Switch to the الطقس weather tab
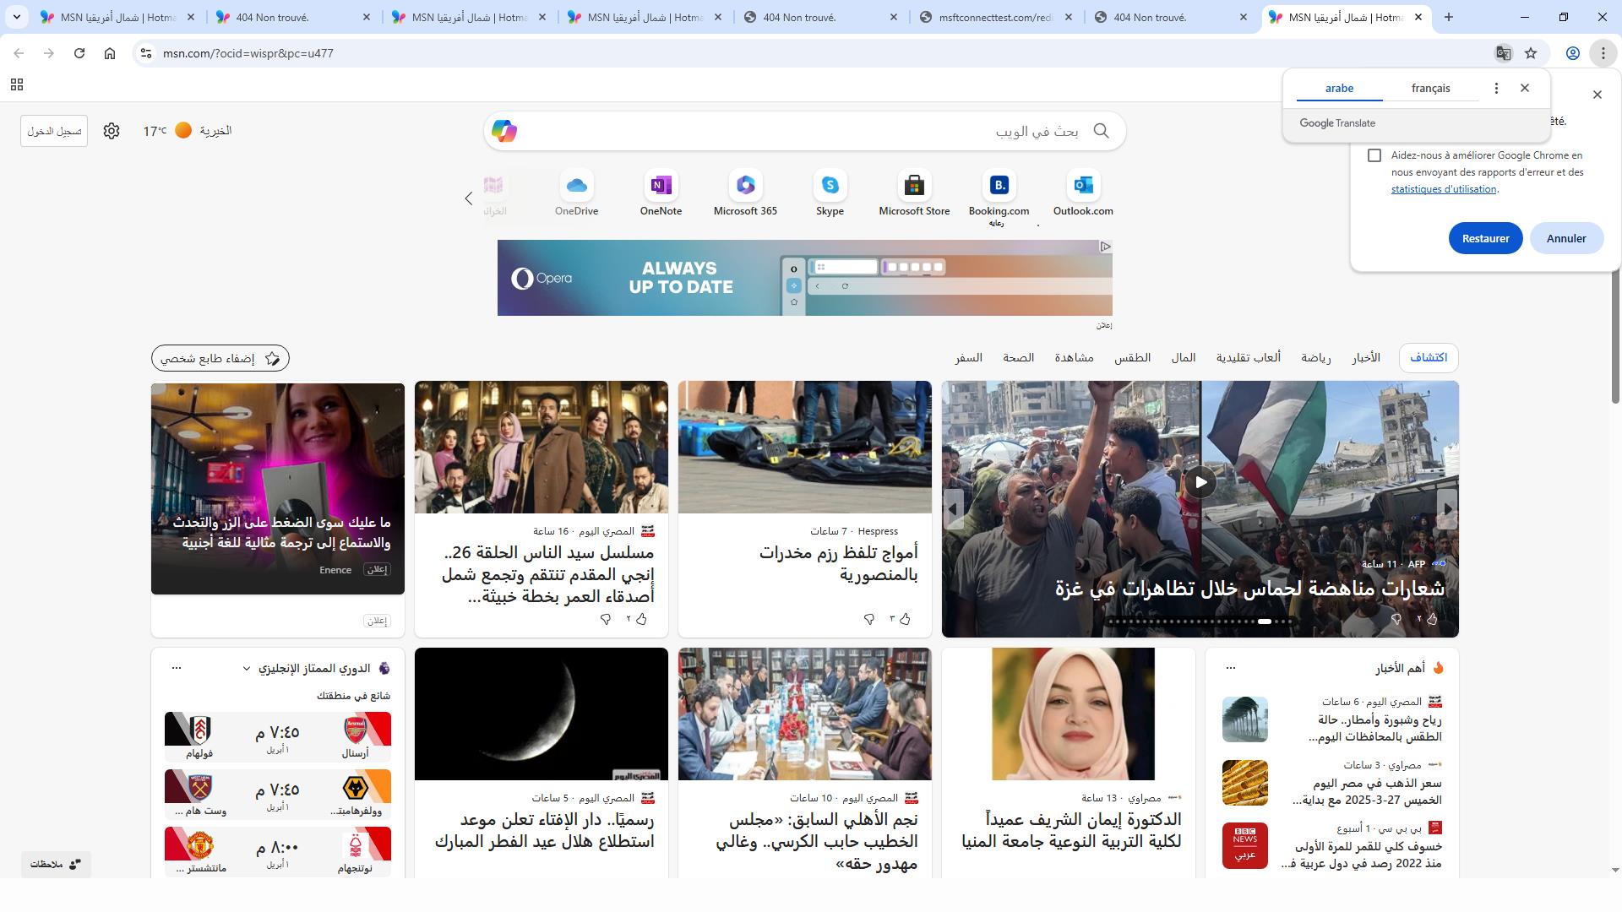The width and height of the screenshot is (1622, 912). click(x=1132, y=358)
